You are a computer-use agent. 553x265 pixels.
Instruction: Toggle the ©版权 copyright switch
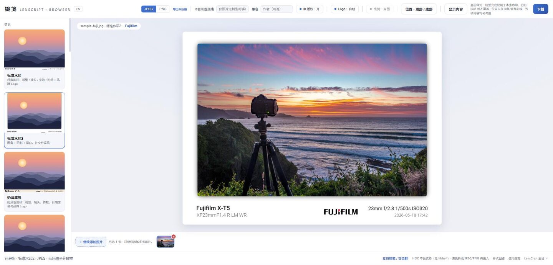point(310,9)
